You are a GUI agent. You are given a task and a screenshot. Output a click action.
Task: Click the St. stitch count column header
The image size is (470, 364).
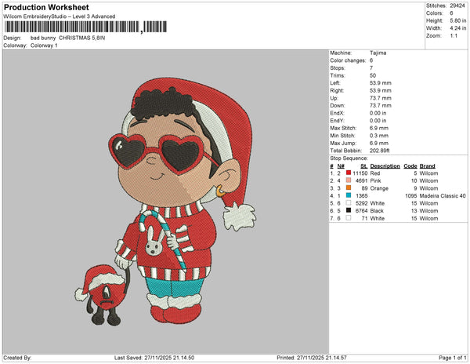tap(363, 166)
